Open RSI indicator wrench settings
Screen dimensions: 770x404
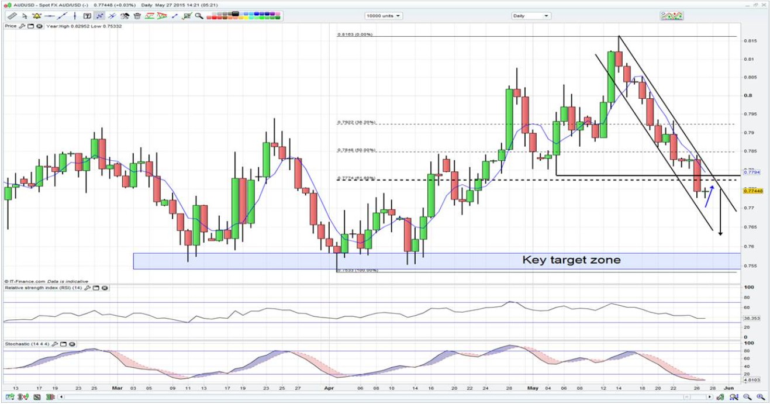88,288
